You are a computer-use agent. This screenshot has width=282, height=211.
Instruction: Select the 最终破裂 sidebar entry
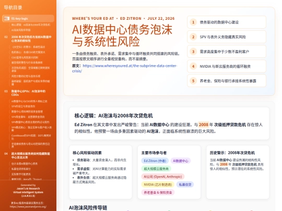(x=31, y=82)
